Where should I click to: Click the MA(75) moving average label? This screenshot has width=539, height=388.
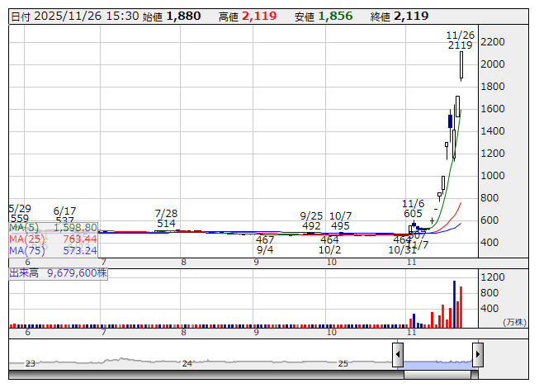tap(54, 250)
